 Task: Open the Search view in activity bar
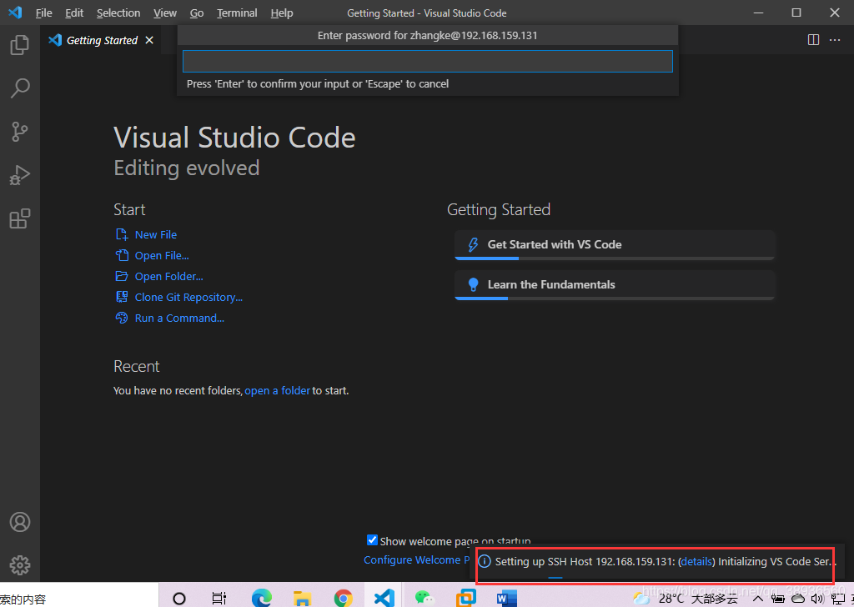[20, 88]
